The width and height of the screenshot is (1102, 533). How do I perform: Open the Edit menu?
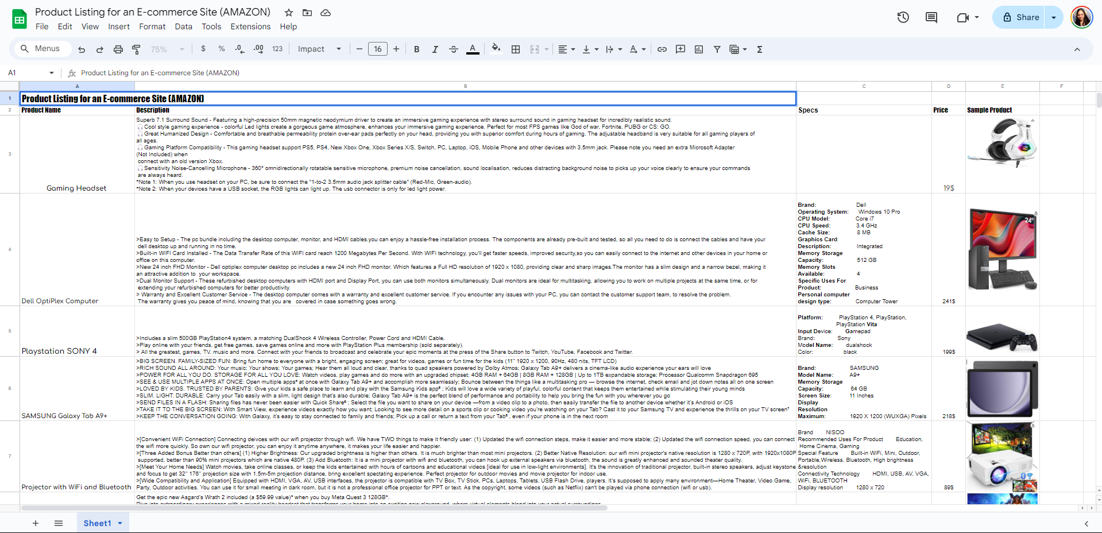[x=65, y=26]
